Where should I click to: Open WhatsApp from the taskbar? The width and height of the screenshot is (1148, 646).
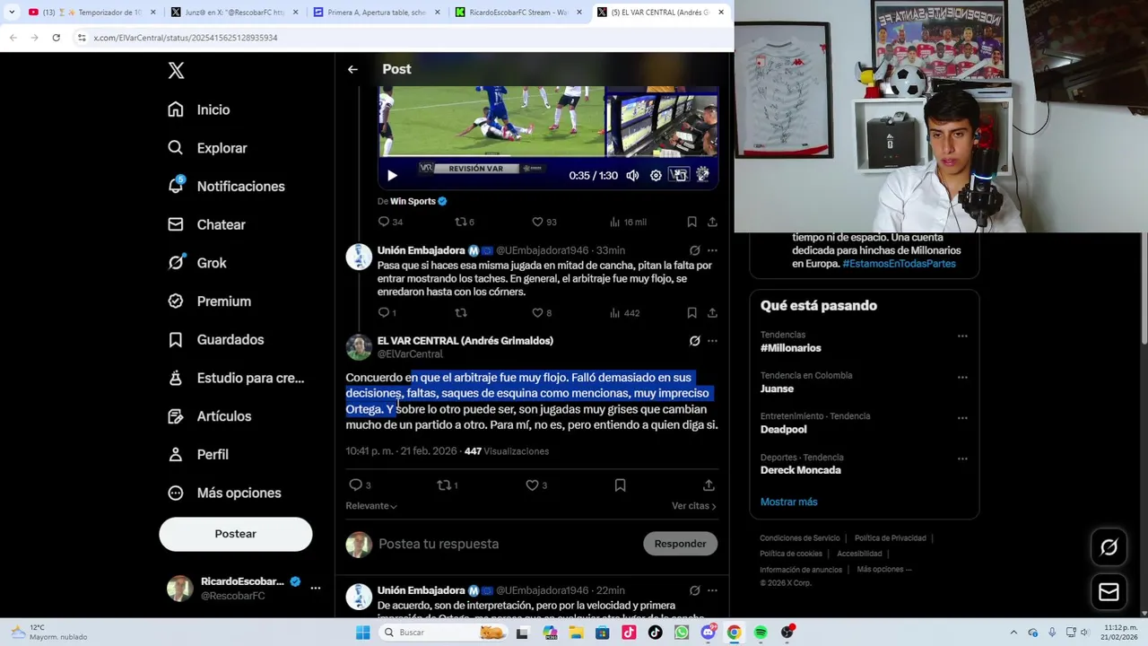[682, 633]
